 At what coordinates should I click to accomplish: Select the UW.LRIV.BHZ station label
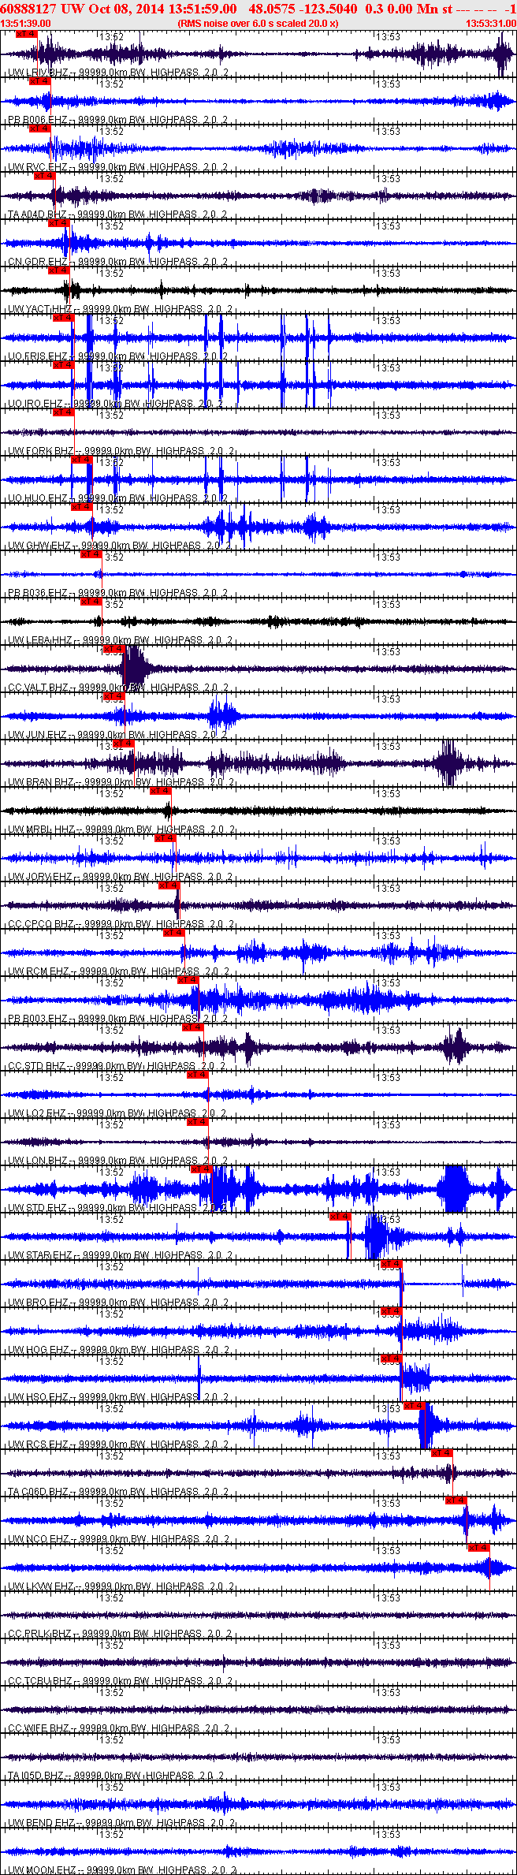[39, 73]
